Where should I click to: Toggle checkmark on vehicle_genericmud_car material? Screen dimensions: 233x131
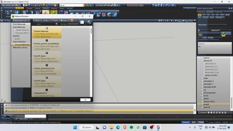point(33,68)
